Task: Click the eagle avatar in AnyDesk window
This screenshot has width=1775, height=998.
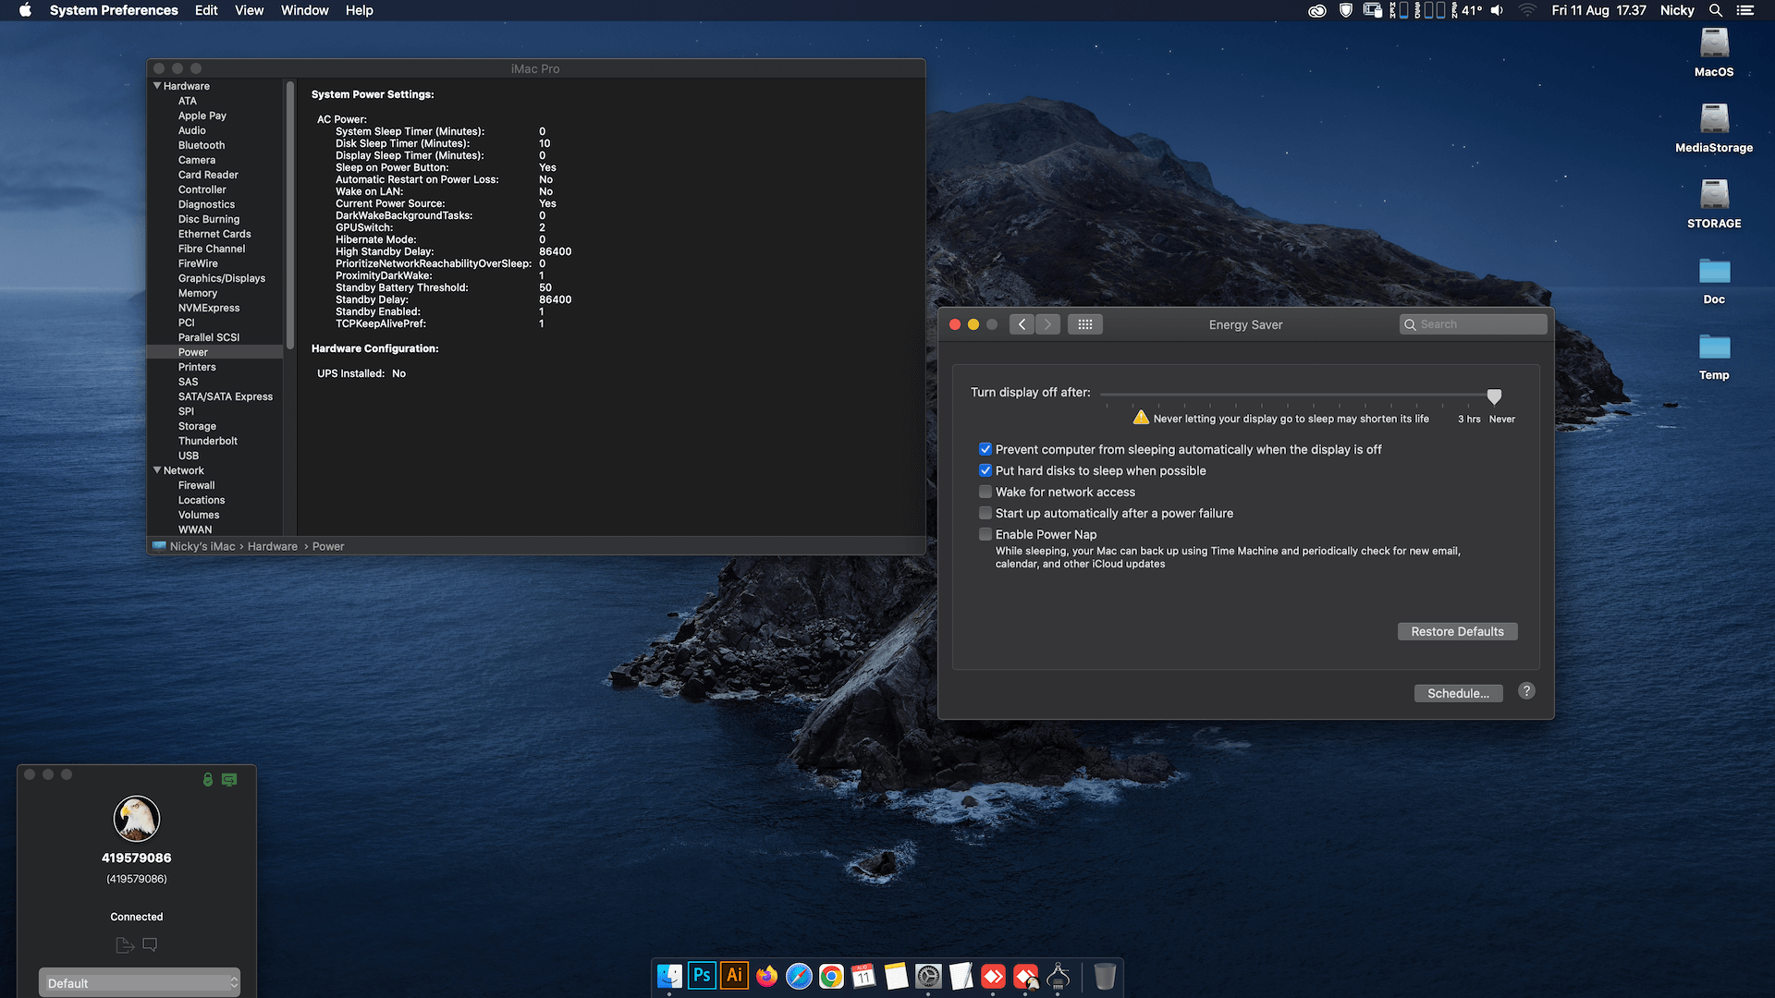Action: (x=137, y=819)
